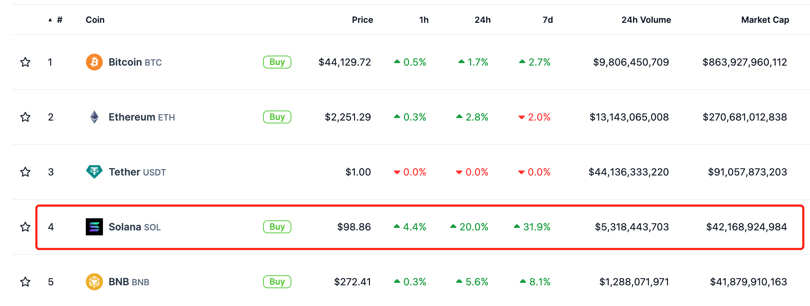Sort by Market Cap column header

[765, 20]
